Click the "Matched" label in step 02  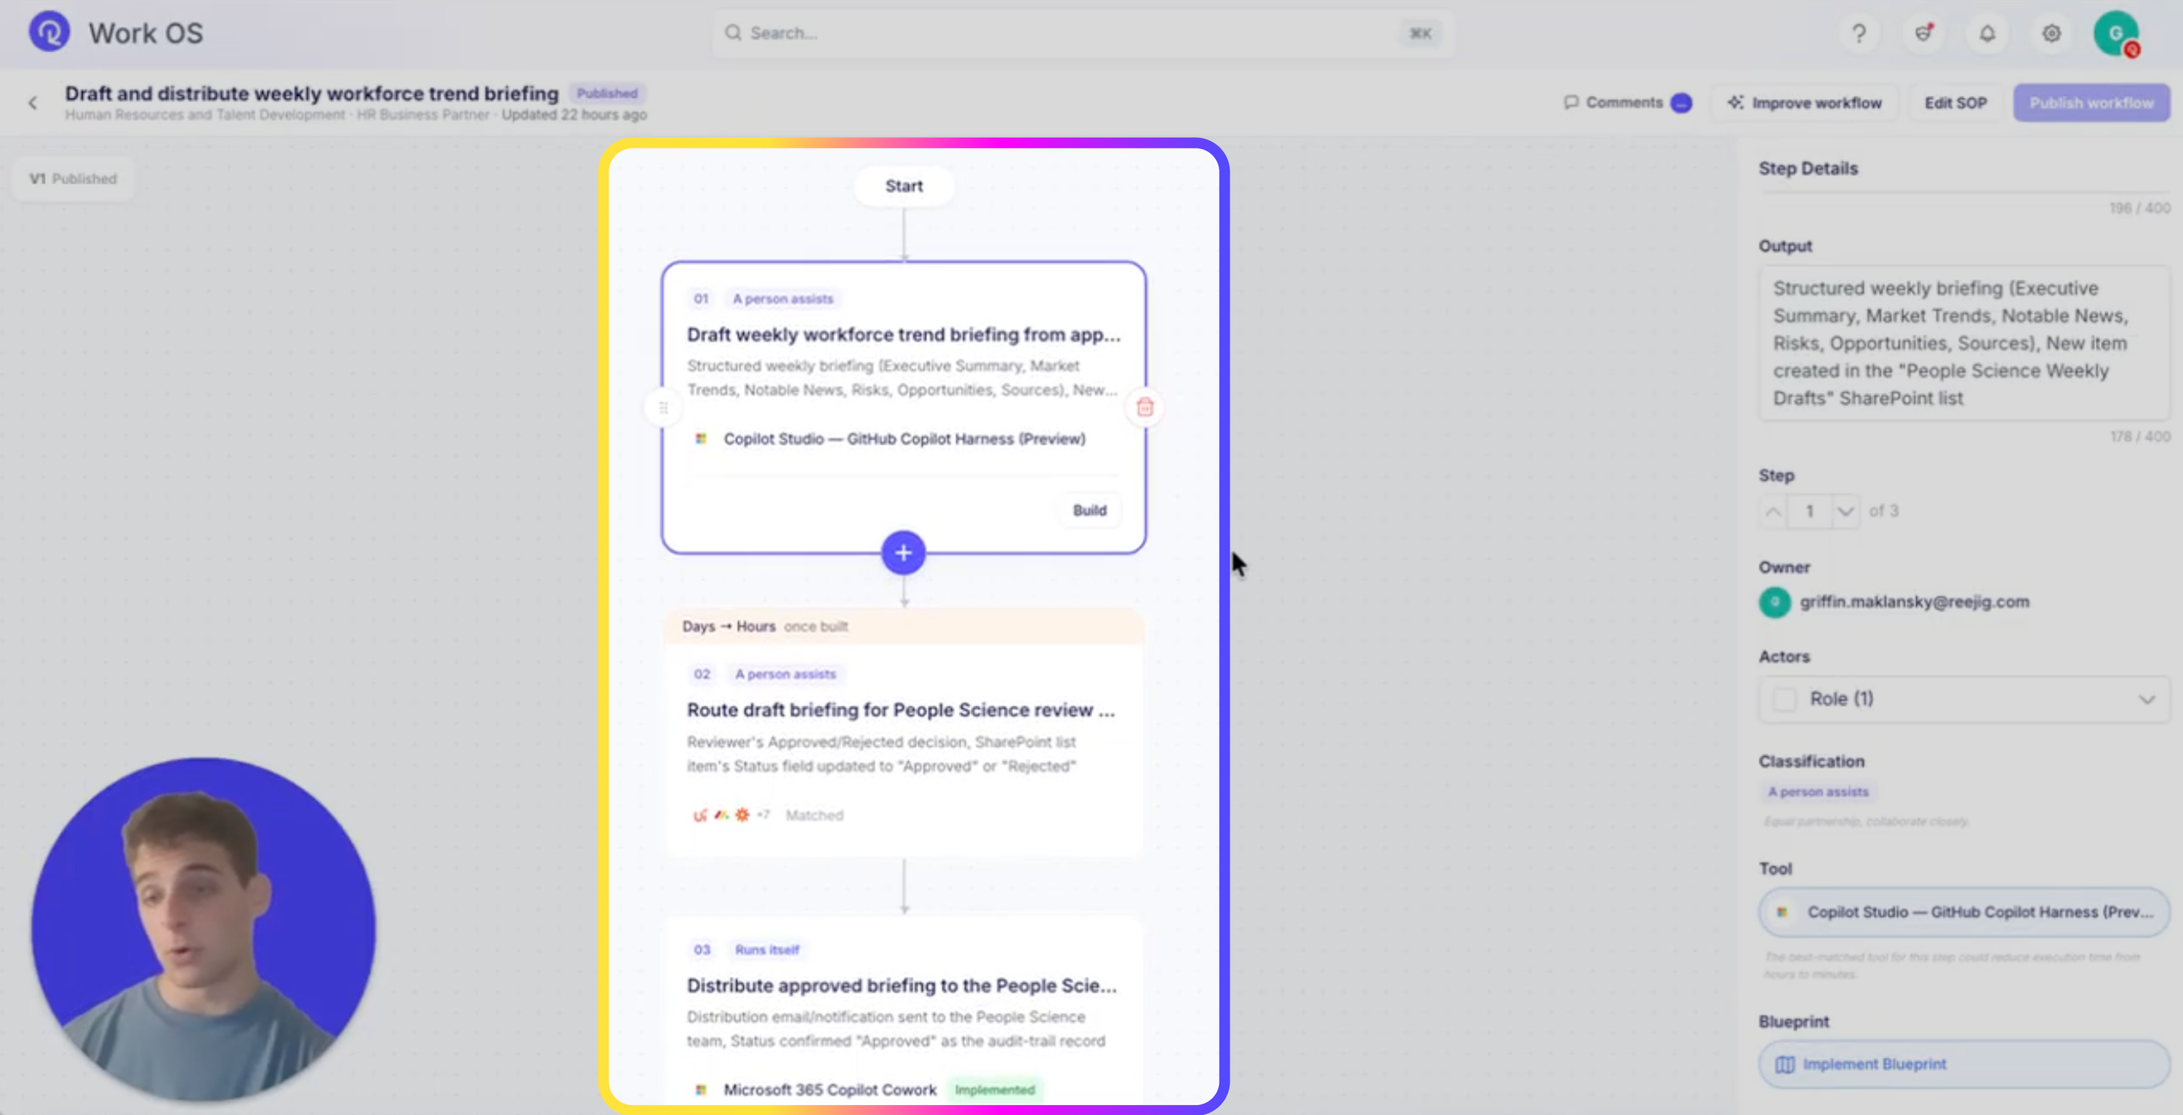point(813,816)
